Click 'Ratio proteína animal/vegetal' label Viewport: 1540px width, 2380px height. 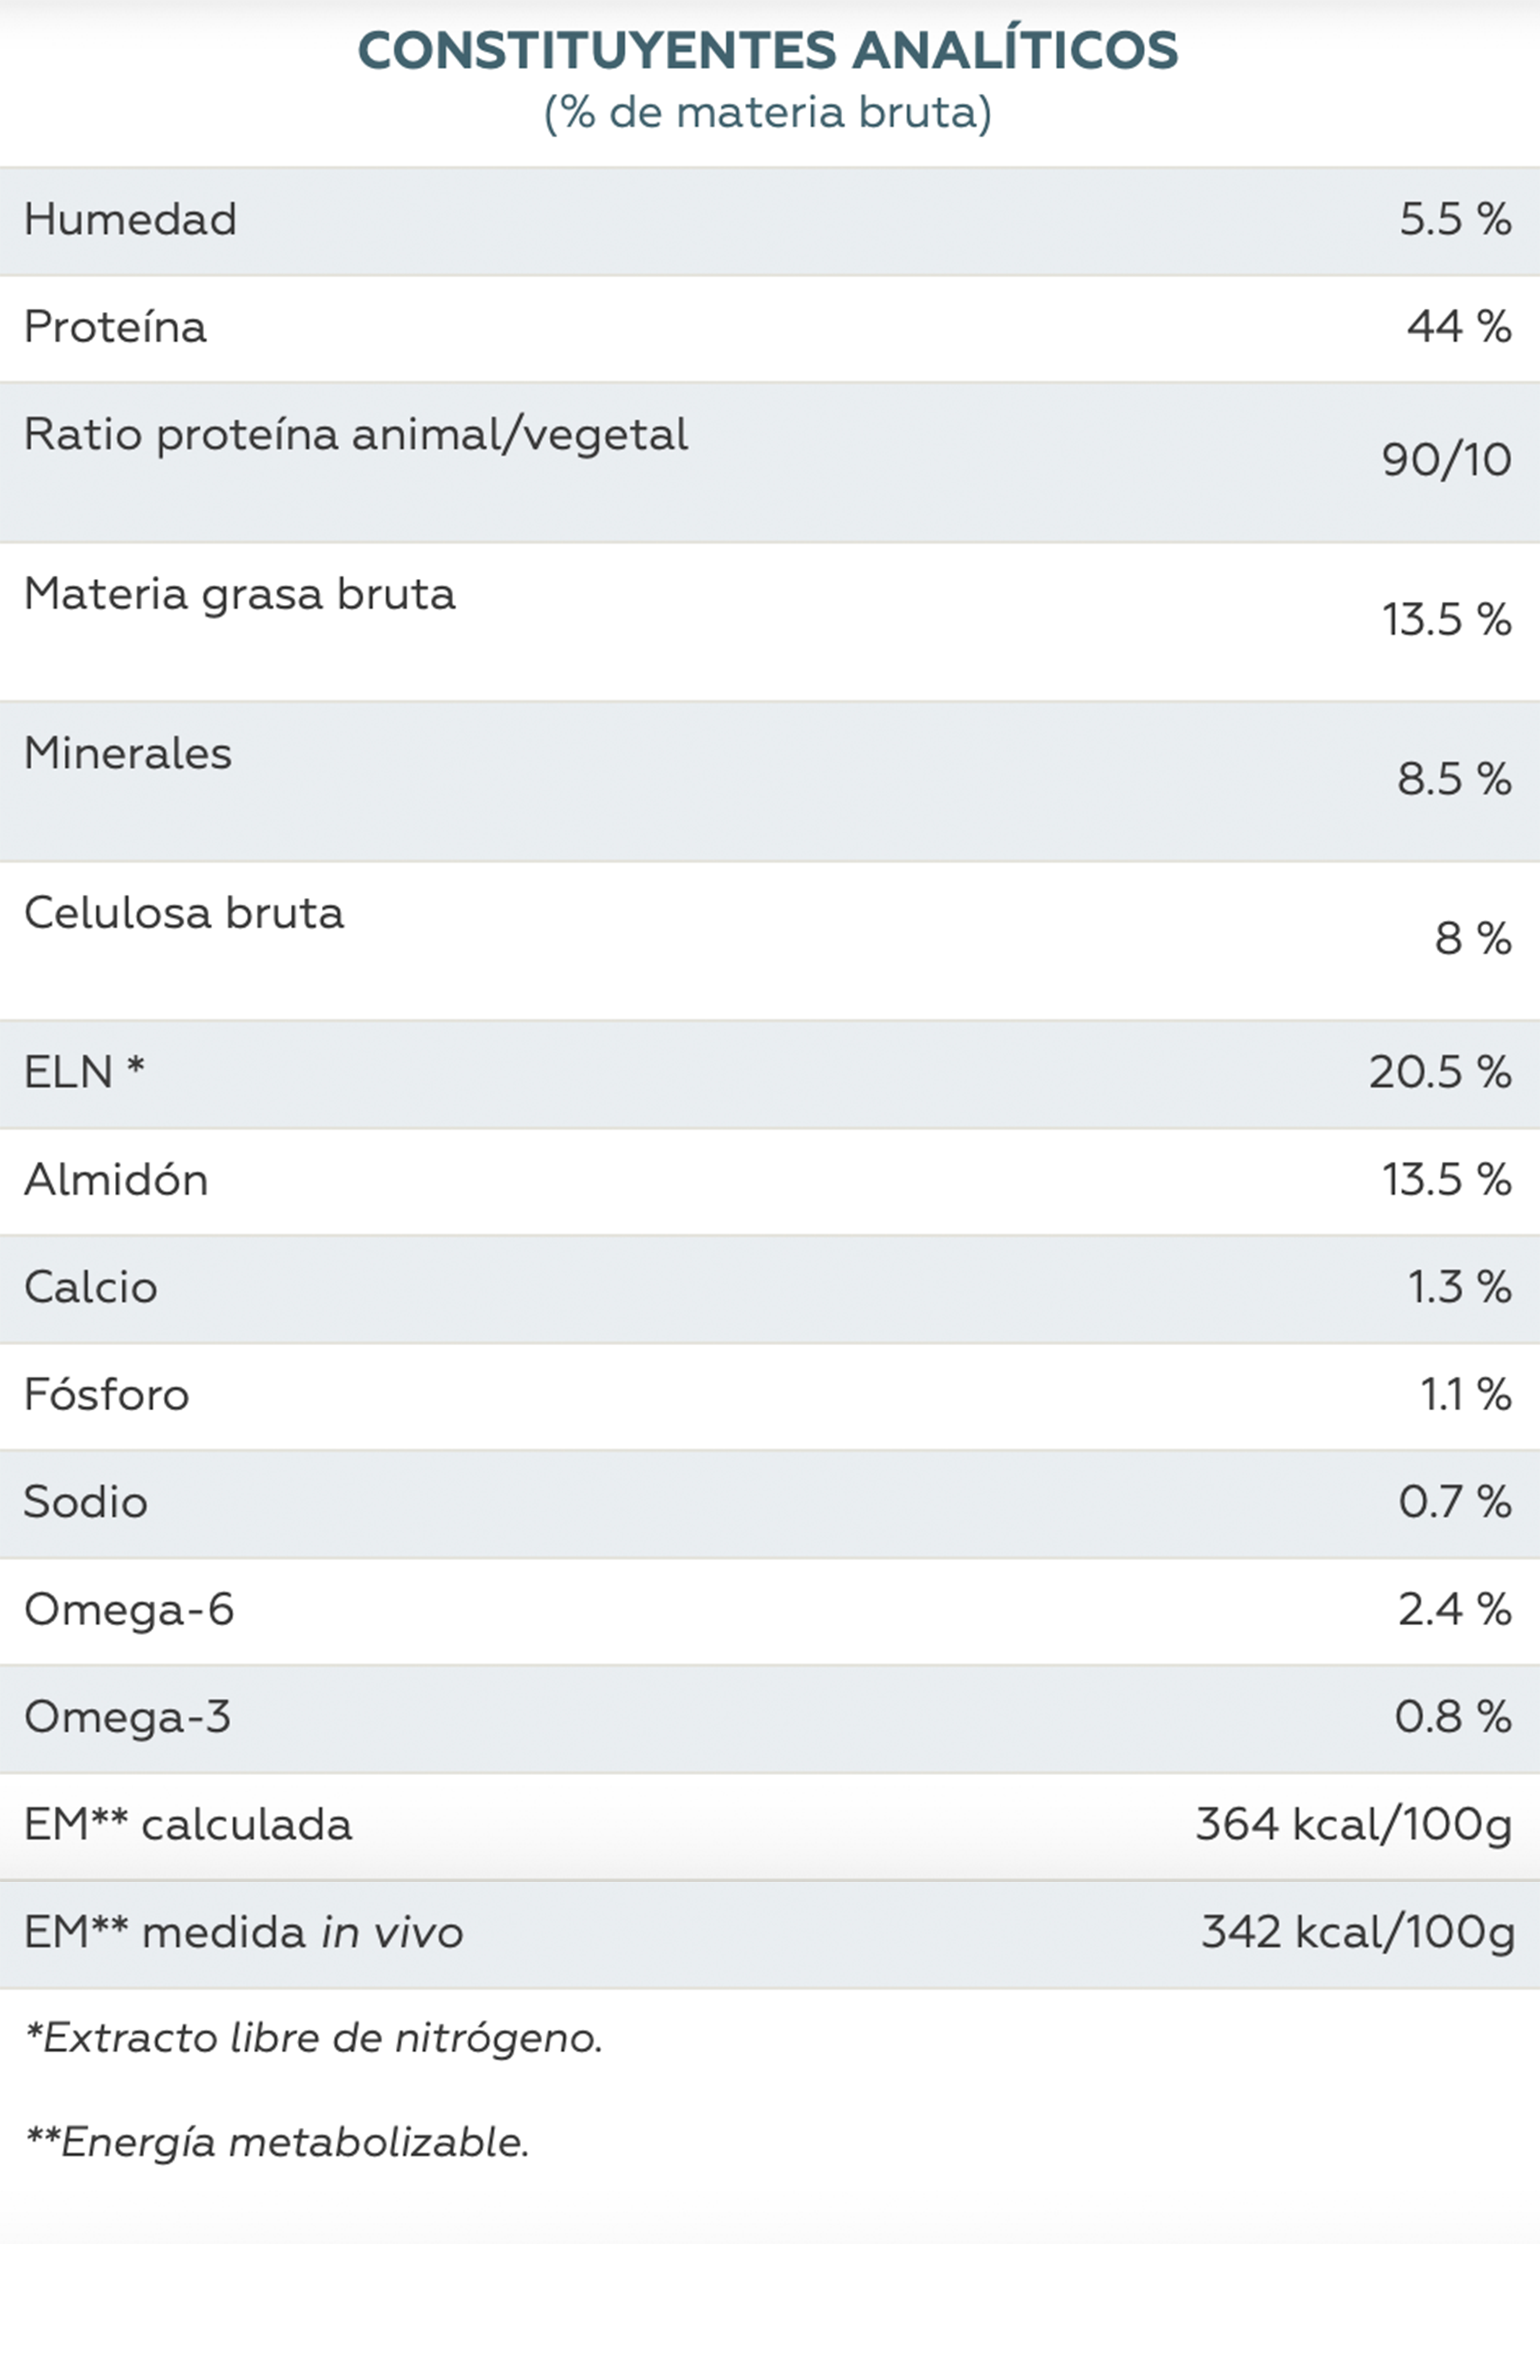tap(355, 435)
